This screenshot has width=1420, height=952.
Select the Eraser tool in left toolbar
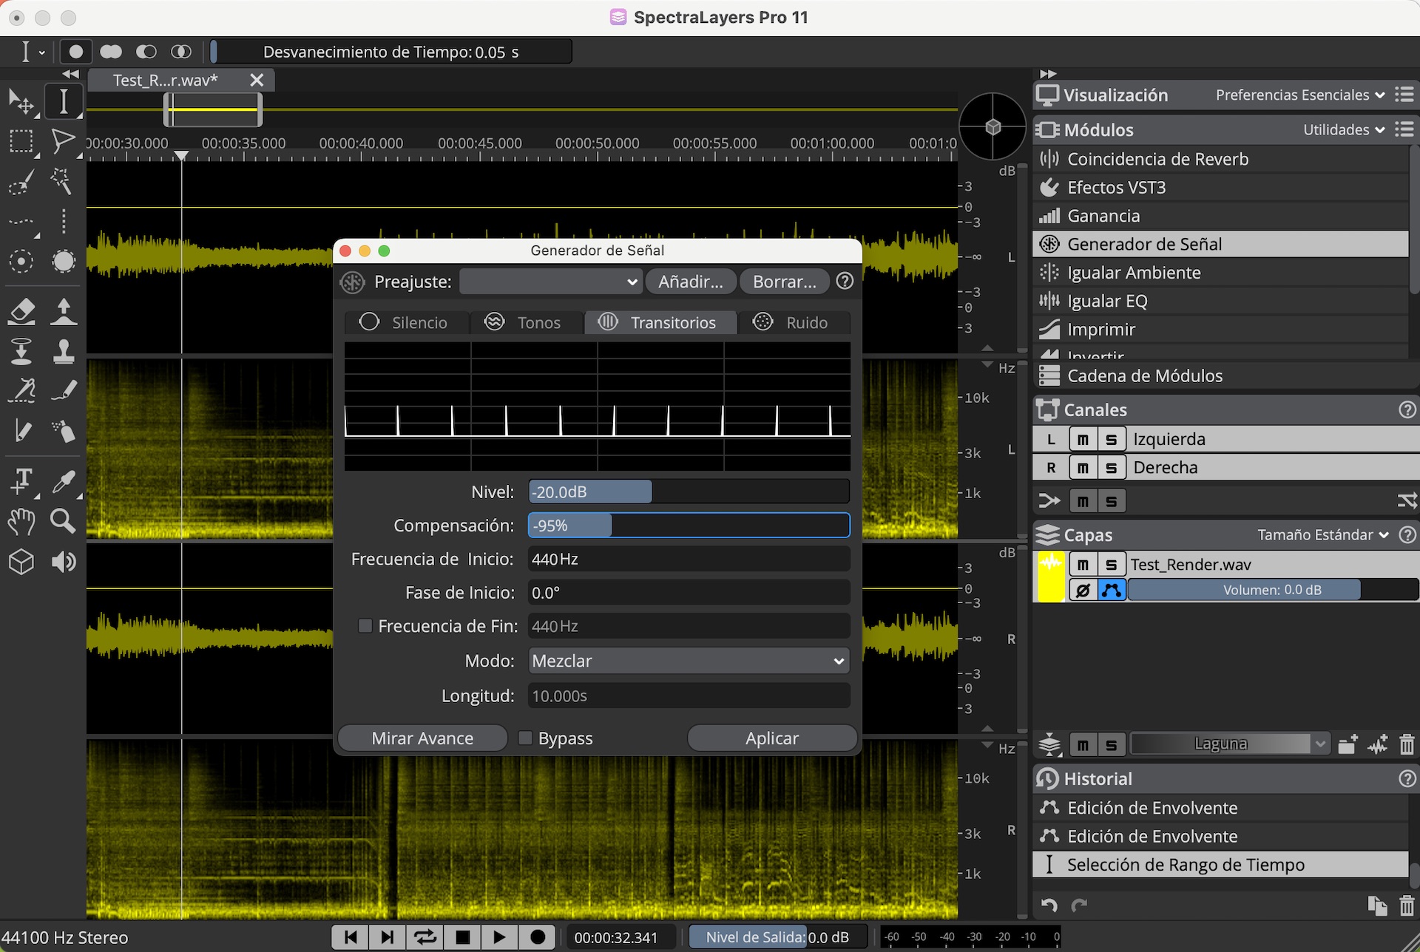(21, 311)
